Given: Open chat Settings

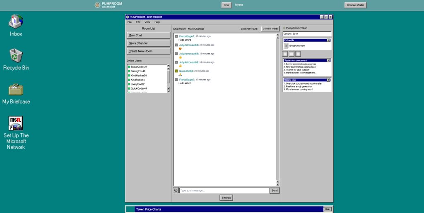Looking at the screenshot, I should pos(226,198).
